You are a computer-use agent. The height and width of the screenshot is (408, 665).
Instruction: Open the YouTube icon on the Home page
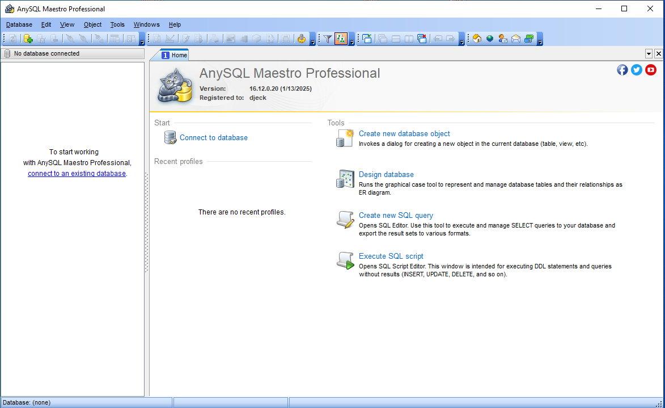pyautogui.click(x=651, y=70)
